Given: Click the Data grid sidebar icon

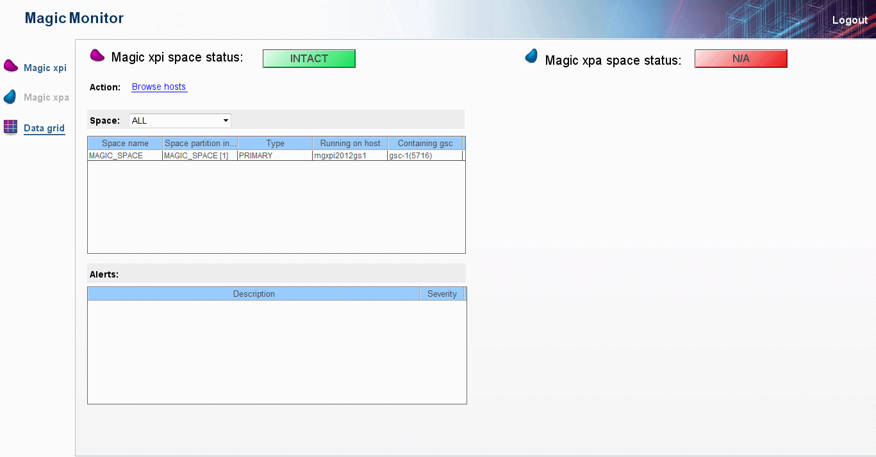Looking at the screenshot, I should (x=10, y=126).
